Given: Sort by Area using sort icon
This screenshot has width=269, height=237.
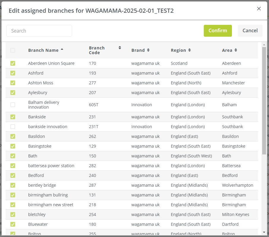Looking at the screenshot, I should 236,50.
